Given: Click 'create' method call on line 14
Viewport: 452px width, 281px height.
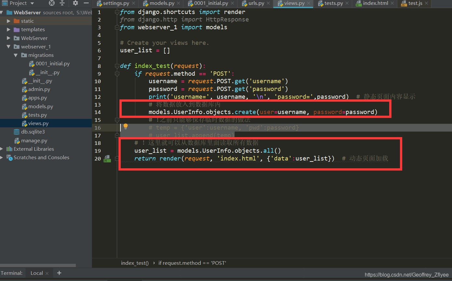Looking at the screenshot, I should pos(245,112).
